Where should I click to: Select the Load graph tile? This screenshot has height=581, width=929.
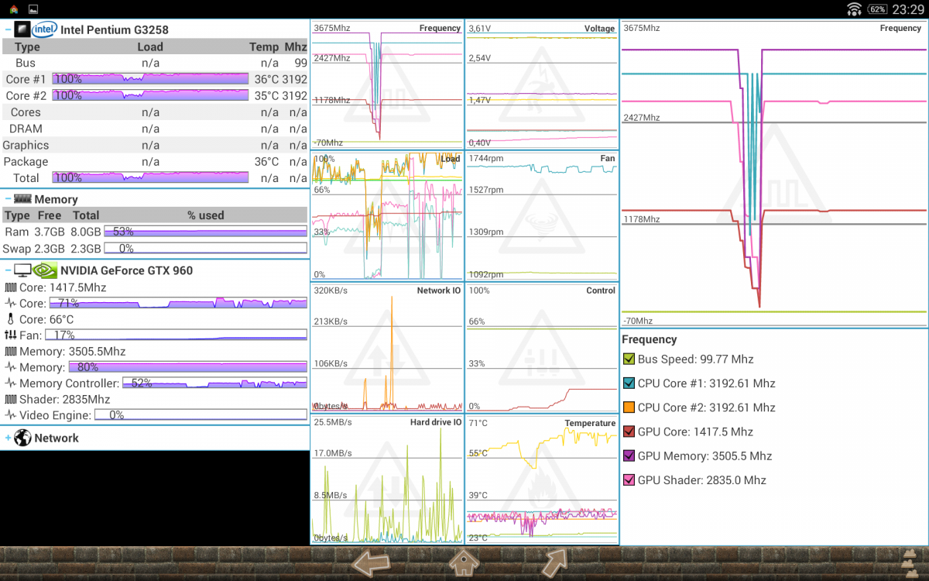pos(387,215)
